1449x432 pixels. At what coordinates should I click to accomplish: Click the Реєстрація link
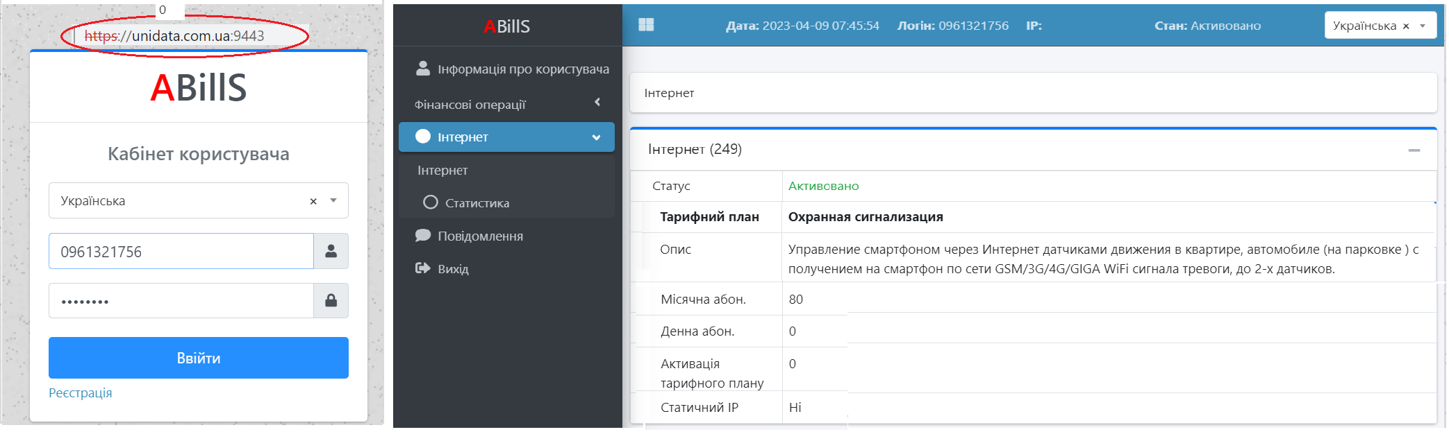80,392
